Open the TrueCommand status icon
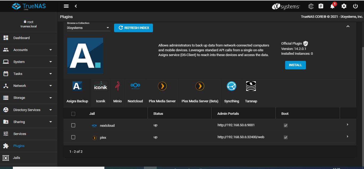 coord(311,6)
